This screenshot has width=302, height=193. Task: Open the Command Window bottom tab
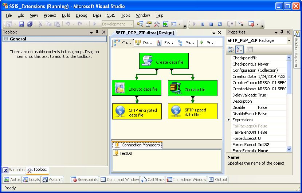coord(119,180)
